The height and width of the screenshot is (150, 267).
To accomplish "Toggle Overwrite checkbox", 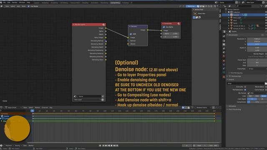I will pyautogui.click(x=245, y=87).
